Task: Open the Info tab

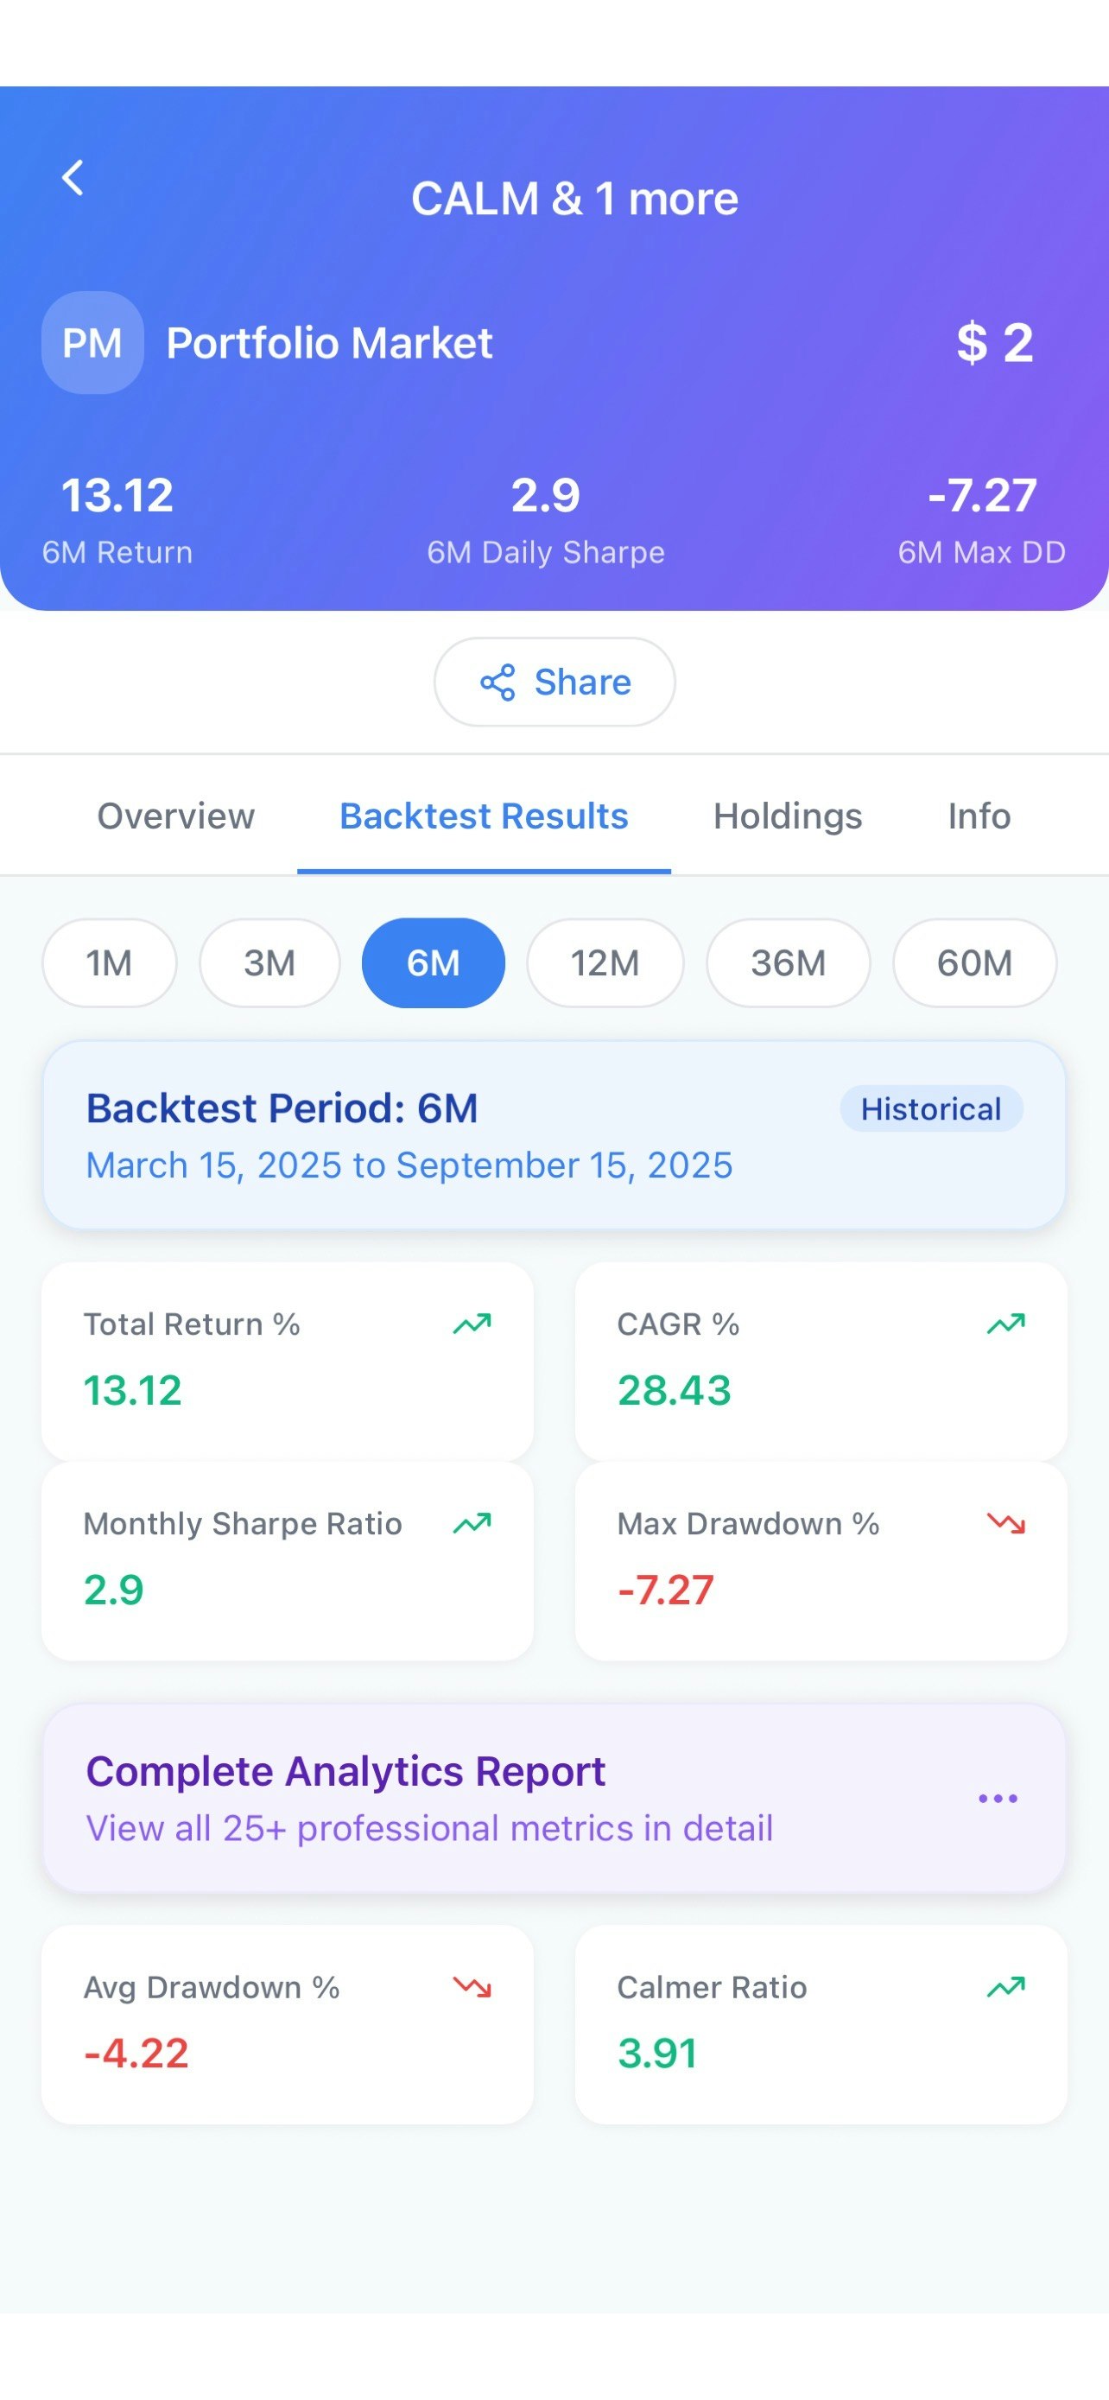Action: coord(978,816)
